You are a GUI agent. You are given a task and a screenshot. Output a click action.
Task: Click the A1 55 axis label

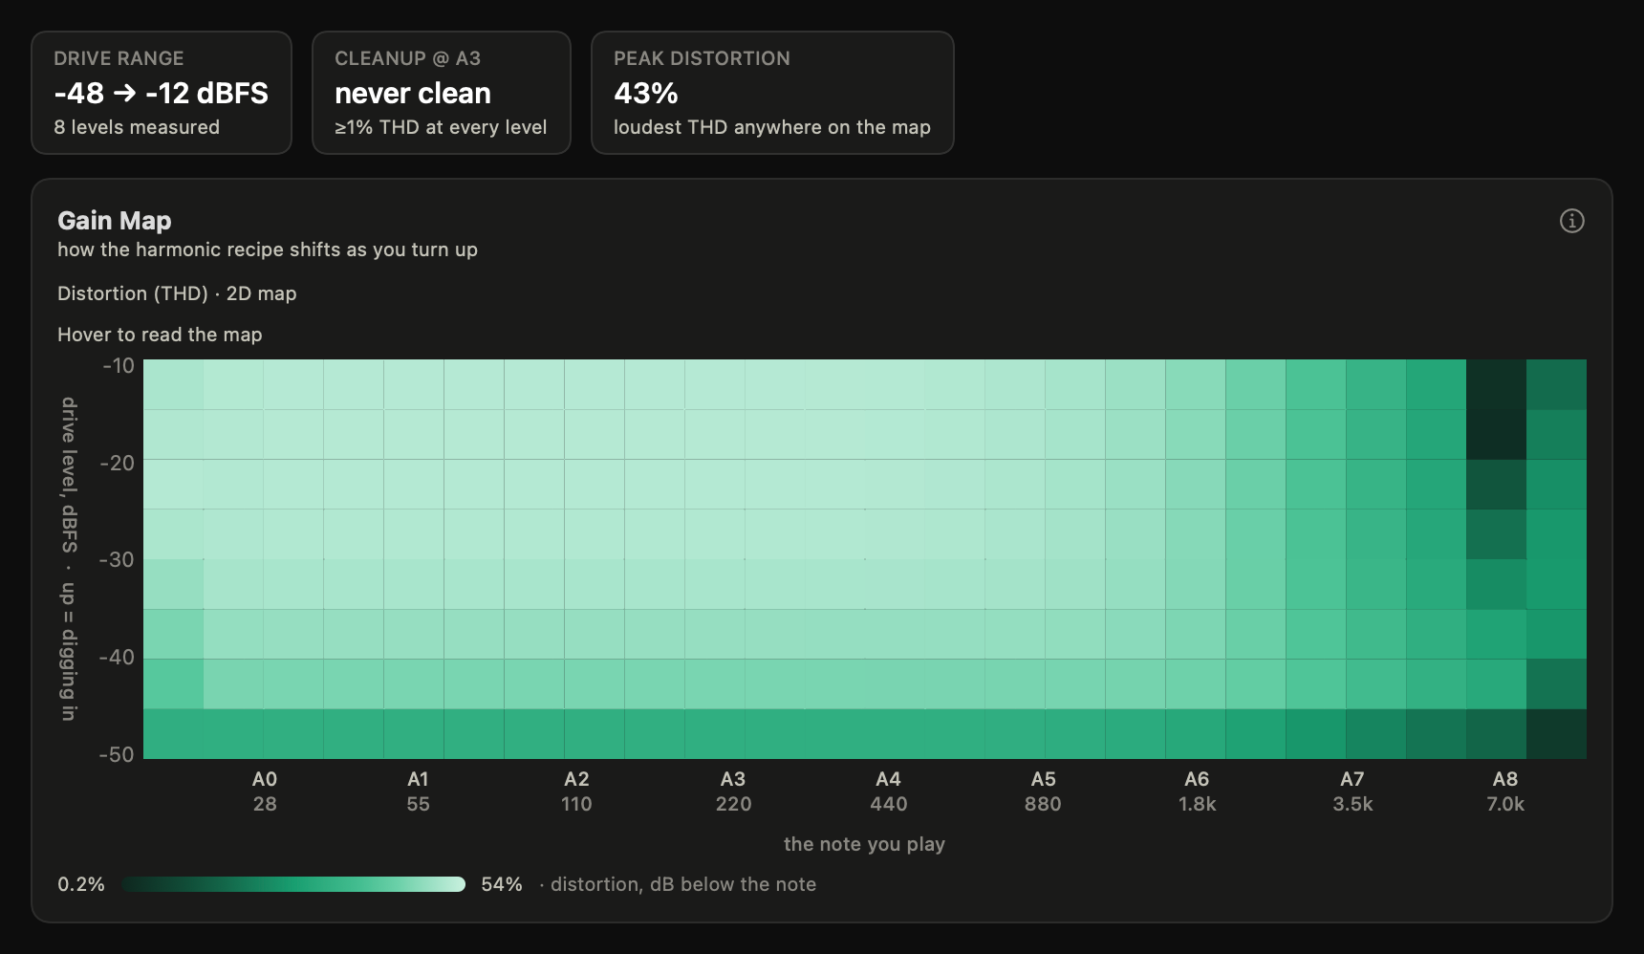pyautogui.click(x=418, y=791)
